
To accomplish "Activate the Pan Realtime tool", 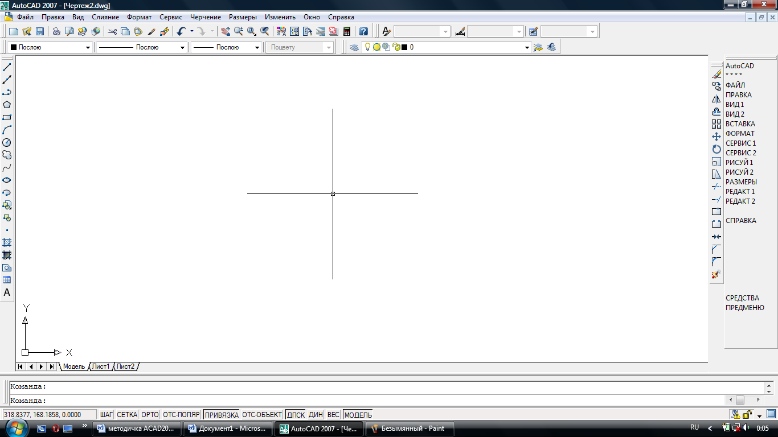I will pos(226,31).
